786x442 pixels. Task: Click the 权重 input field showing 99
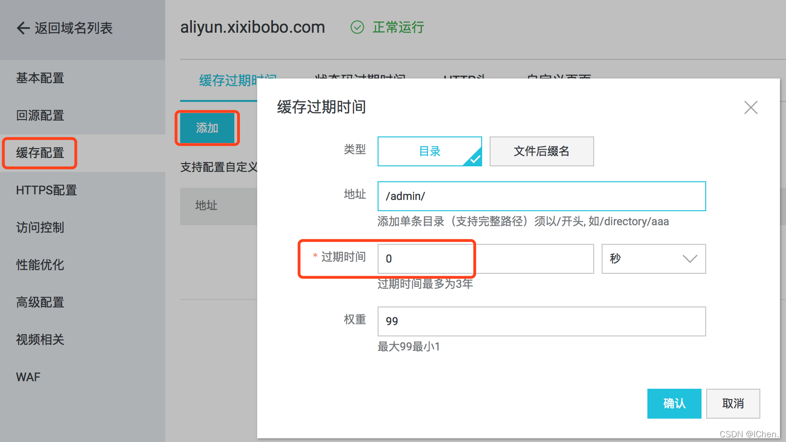coord(541,321)
